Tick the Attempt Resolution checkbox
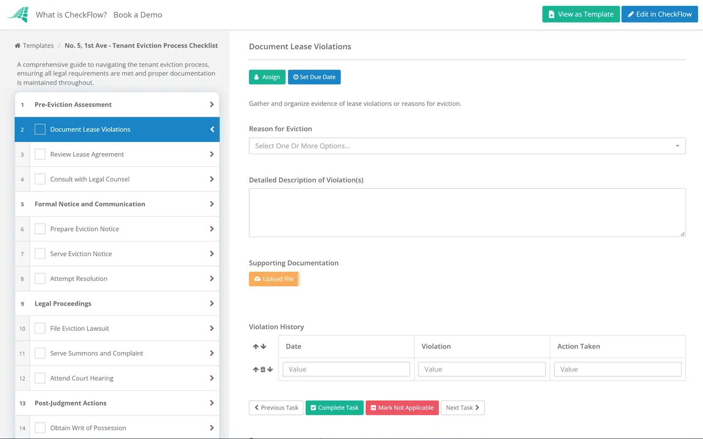The image size is (703, 439). (40, 279)
